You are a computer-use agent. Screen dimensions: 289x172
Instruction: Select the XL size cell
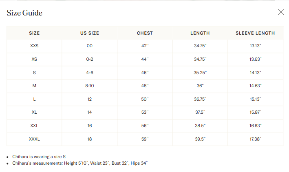pos(34,112)
